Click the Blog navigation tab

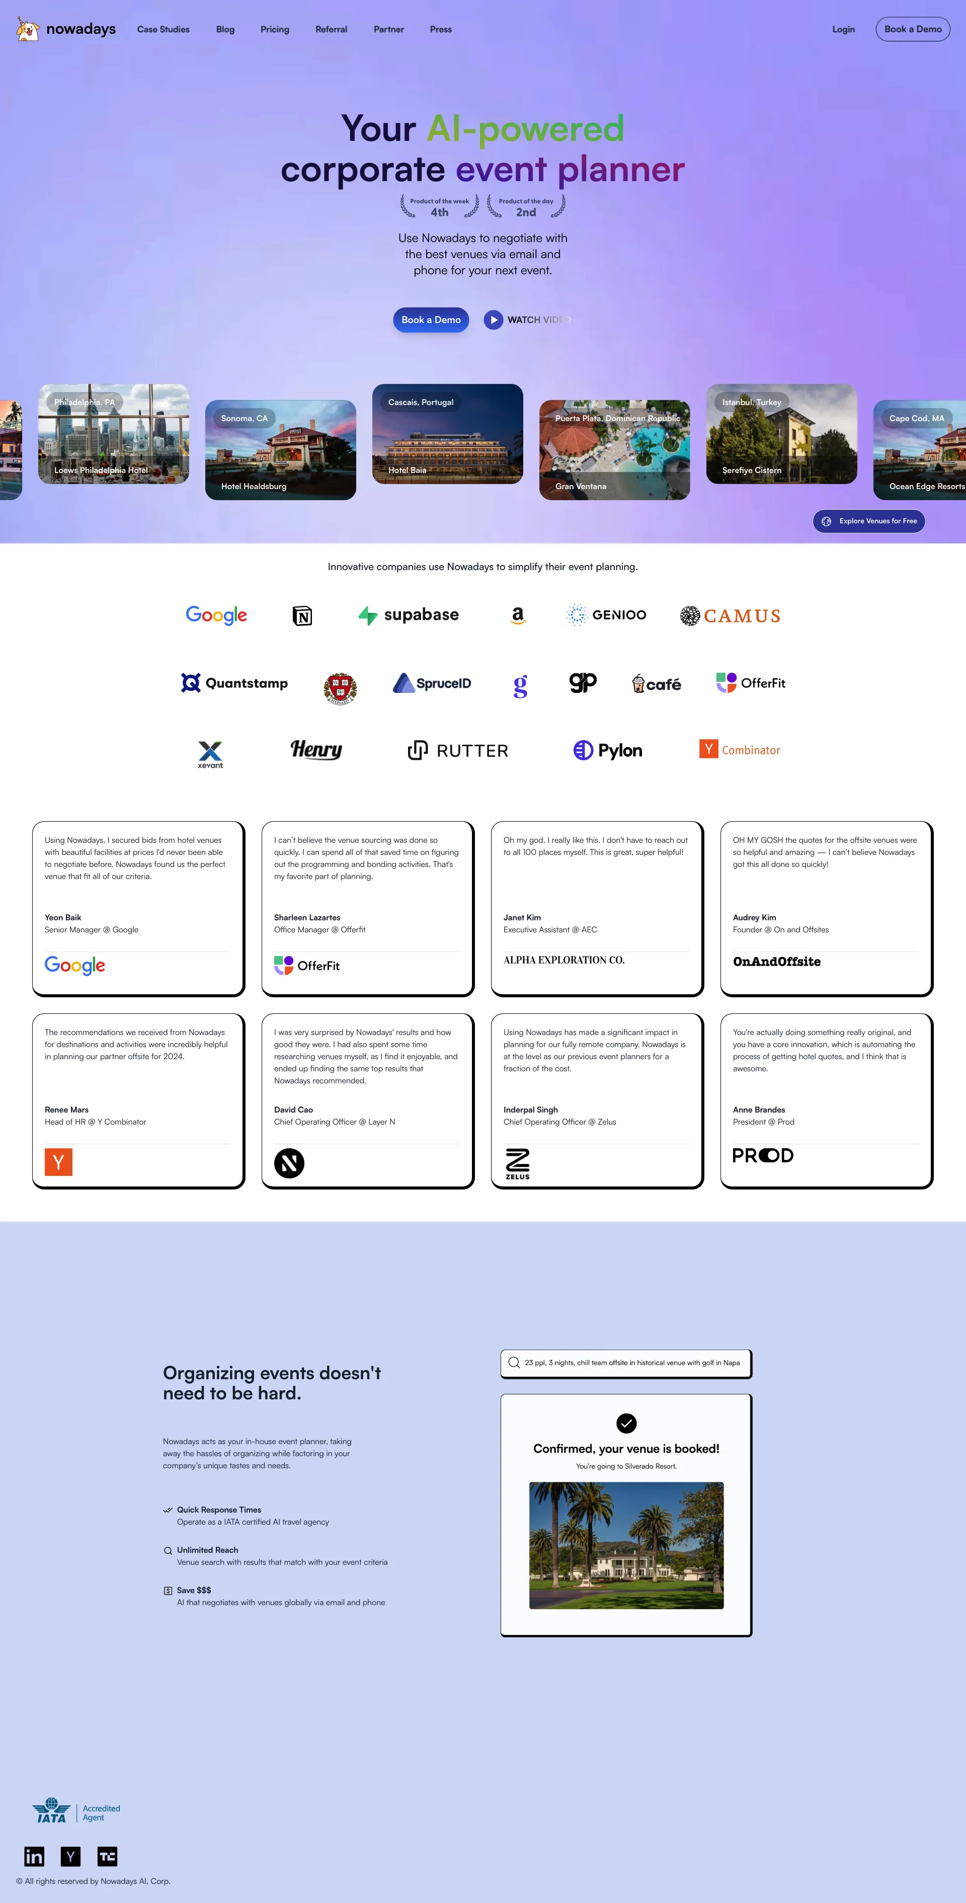pyautogui.click(x=225, y=28)
